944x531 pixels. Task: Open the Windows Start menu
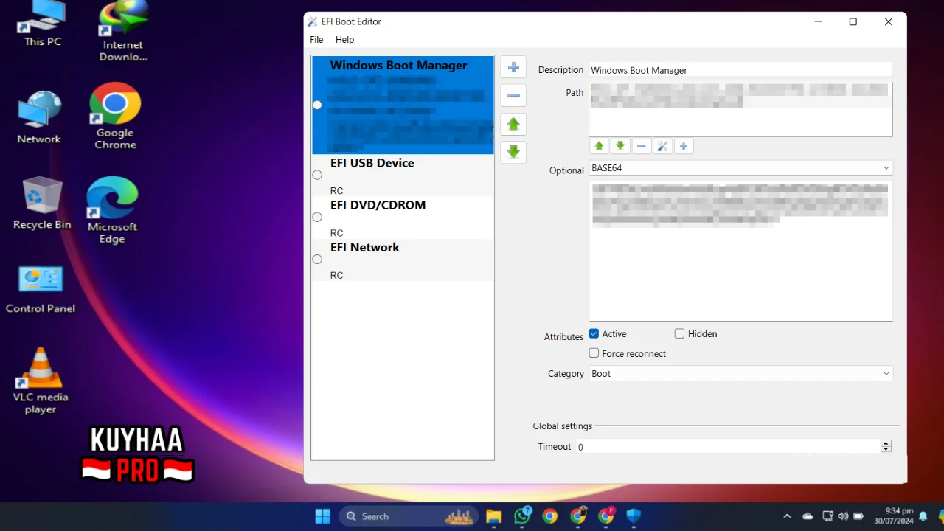[x=323, y=516]
